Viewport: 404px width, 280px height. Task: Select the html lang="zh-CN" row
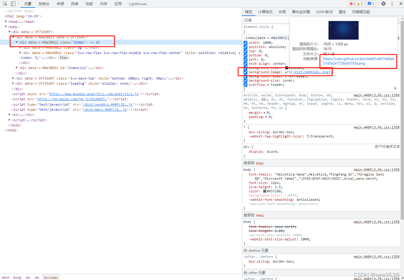click(x=23, y=16)
